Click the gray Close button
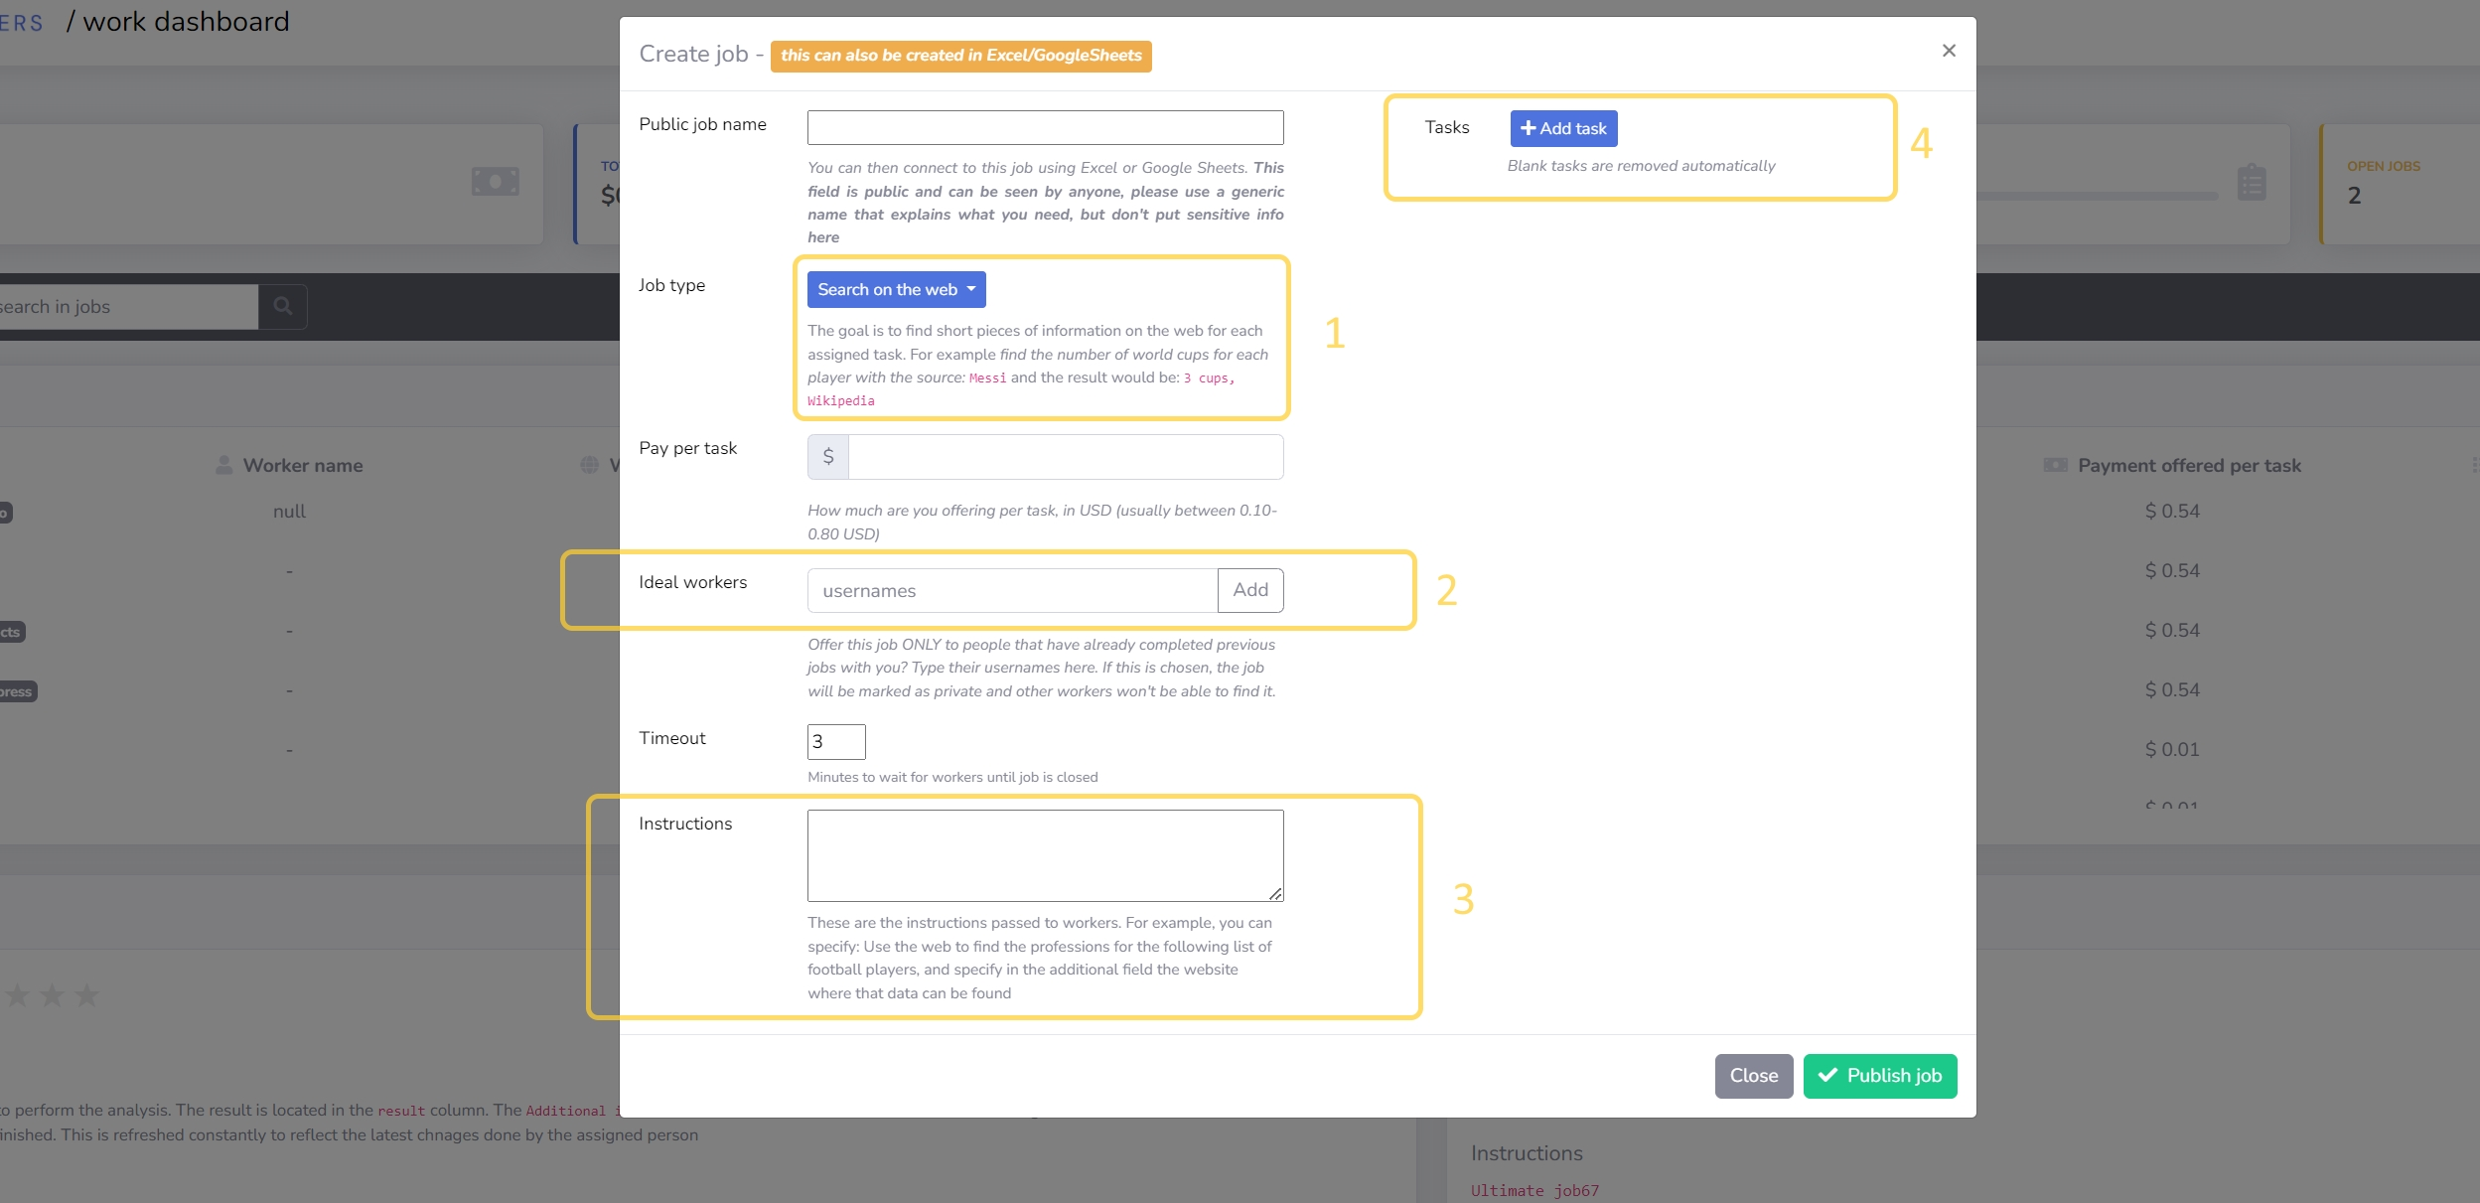Image resolution: width=2480 pixels, height=1203 pixels. pos(1753,1076)
